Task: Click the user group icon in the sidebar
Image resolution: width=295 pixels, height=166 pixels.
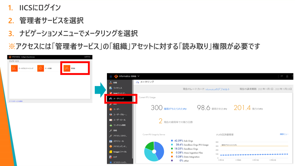Action: click(111, 114)
